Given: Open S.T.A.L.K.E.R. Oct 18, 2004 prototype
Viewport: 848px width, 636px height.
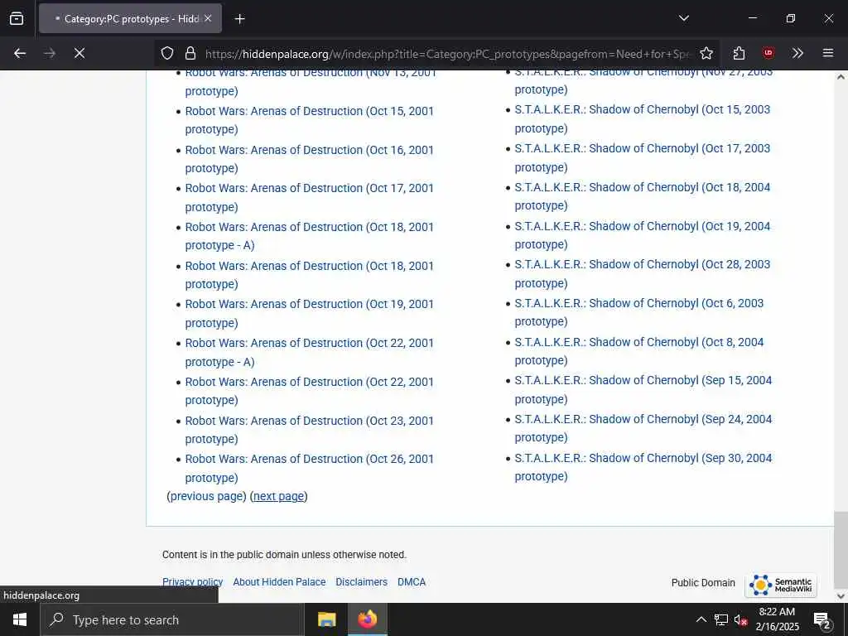Looking at the screenshot, I should point(643,196).
